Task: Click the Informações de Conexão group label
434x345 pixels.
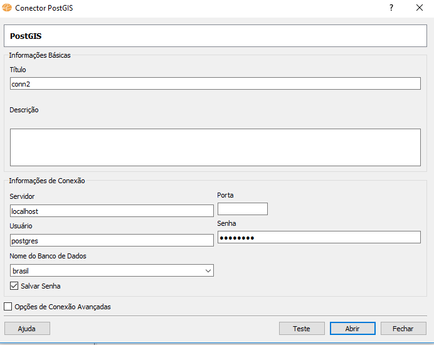Action: [47, 181]
